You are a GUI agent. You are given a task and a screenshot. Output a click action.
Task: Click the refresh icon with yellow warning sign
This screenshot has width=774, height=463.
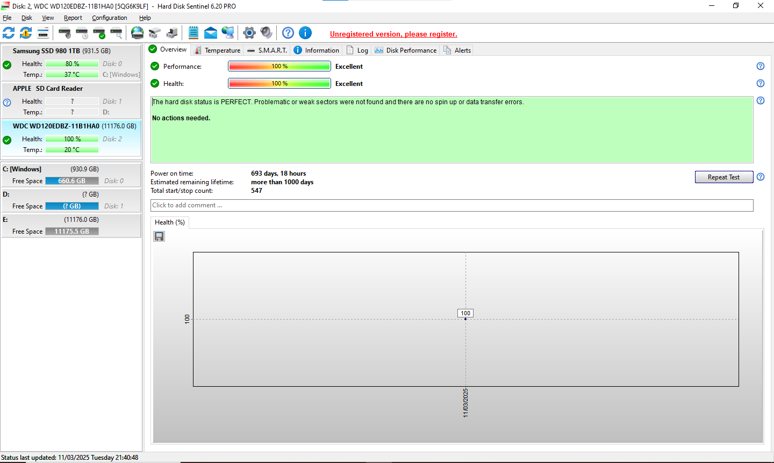(26, 33)
